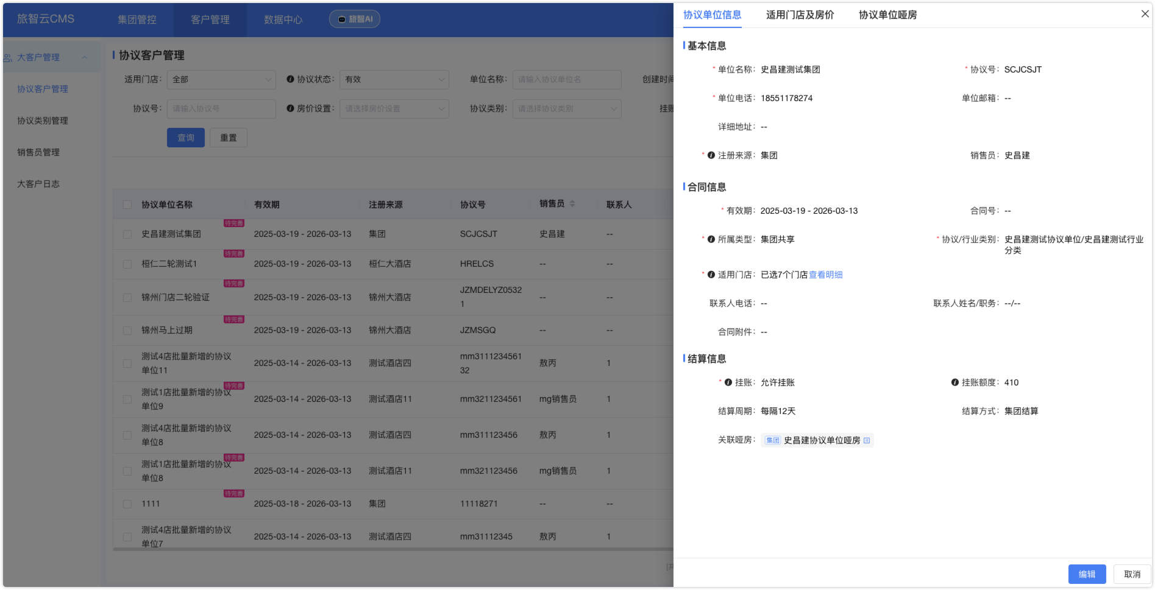Screen dimensions: 1155x590
Task: Collapse the 大客户管理 sidebar group chevron
Action: click(85, 58)
